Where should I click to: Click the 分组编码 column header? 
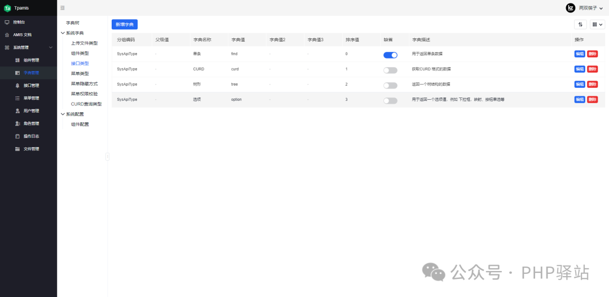tap(126, 40)
